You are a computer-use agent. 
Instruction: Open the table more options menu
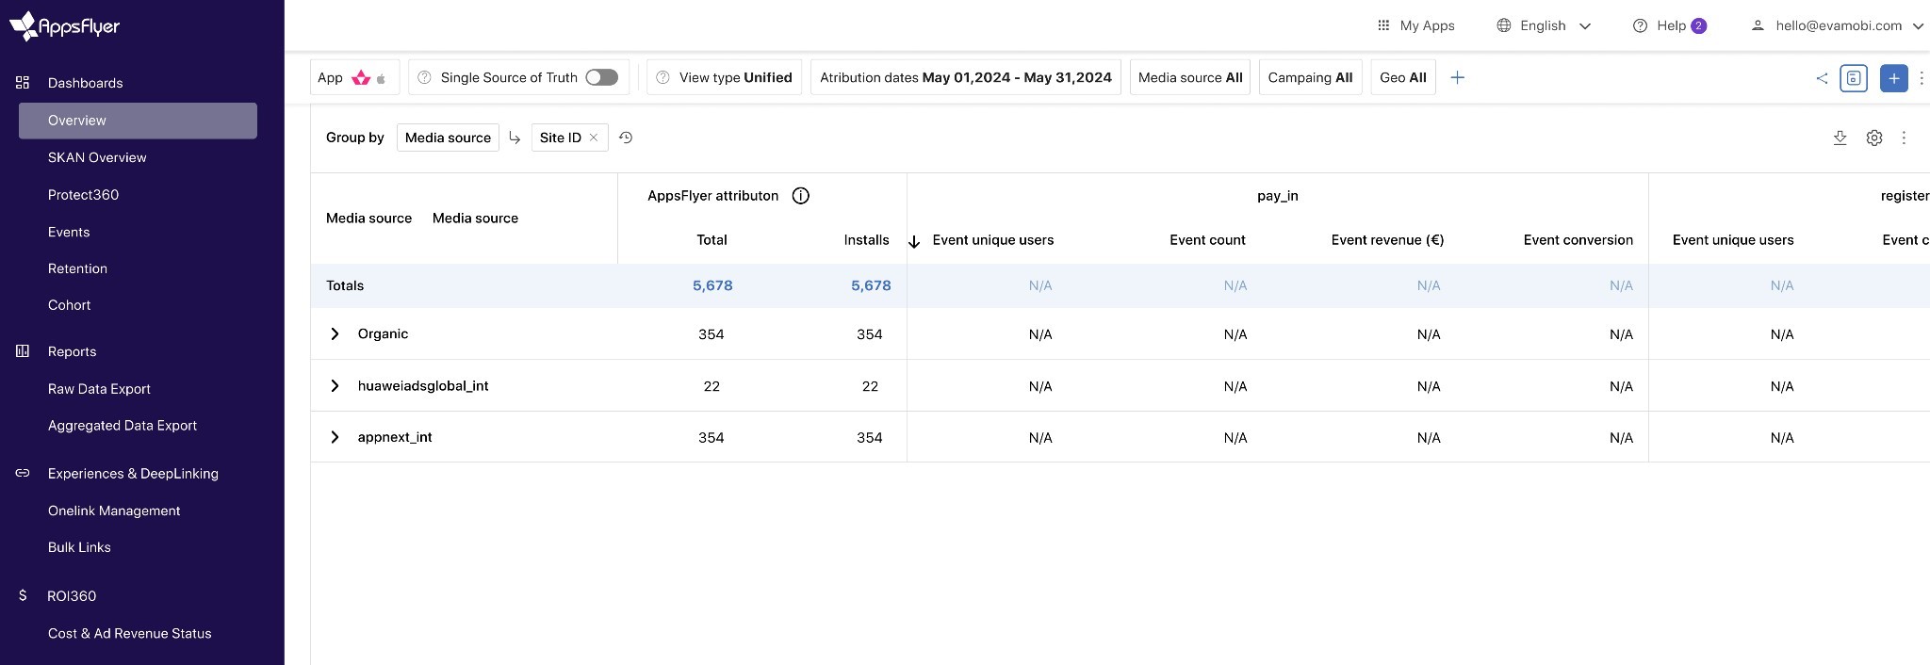pos(1904,138)
